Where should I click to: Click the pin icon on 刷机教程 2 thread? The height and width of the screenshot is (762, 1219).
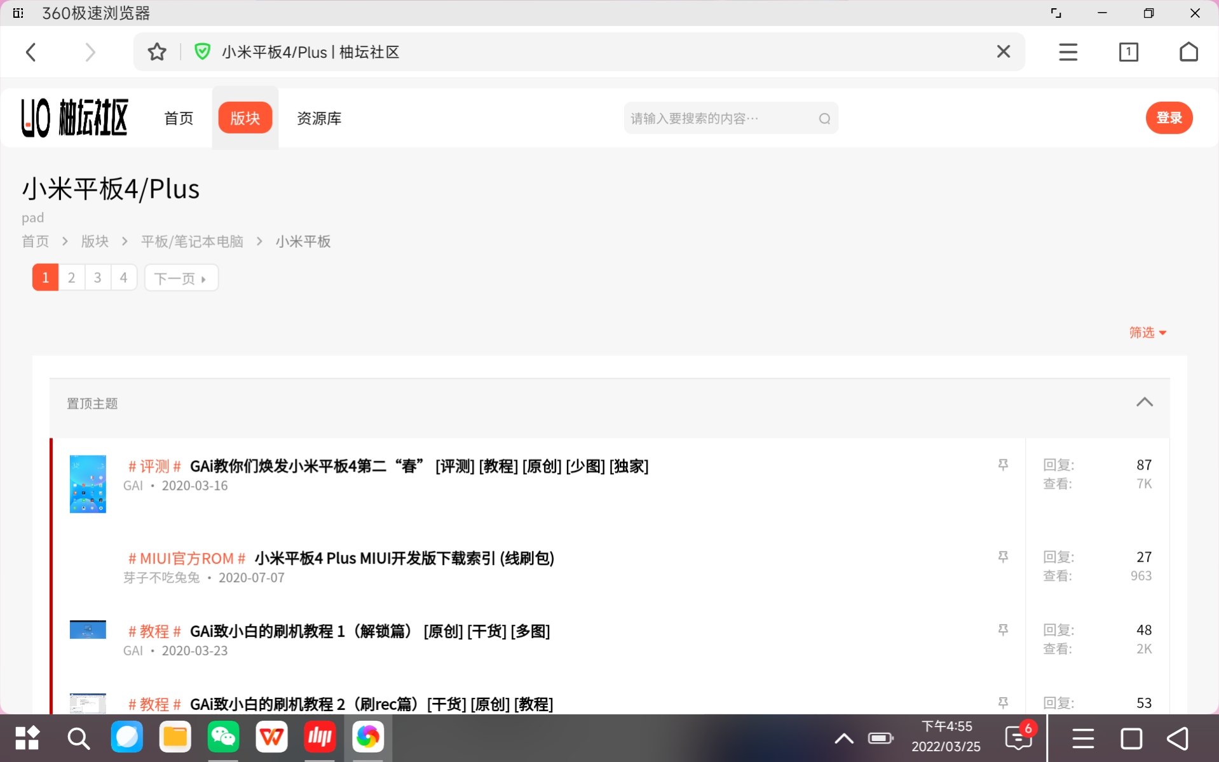point(1003,704)
